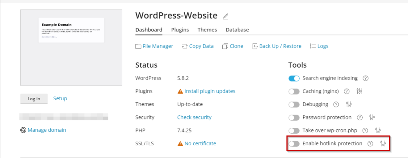This screenshot has width=408, height=158.
Task: Open hotlink protection settings sliders icon
Action: tap(383, 143)
